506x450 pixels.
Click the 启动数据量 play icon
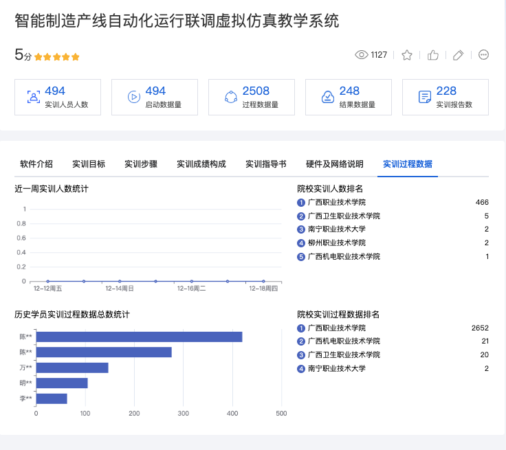133,97
